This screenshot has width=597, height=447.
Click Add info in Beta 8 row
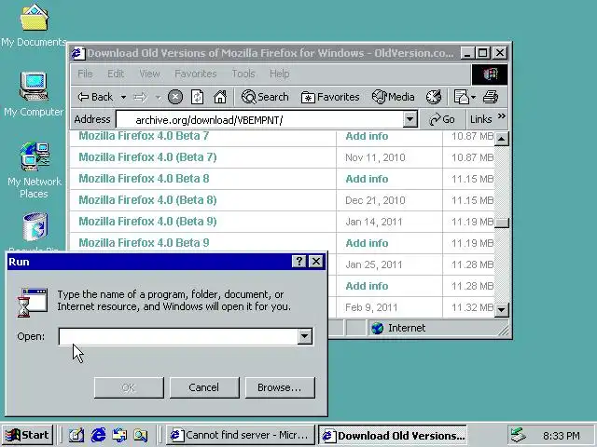[x=367, y=179]
